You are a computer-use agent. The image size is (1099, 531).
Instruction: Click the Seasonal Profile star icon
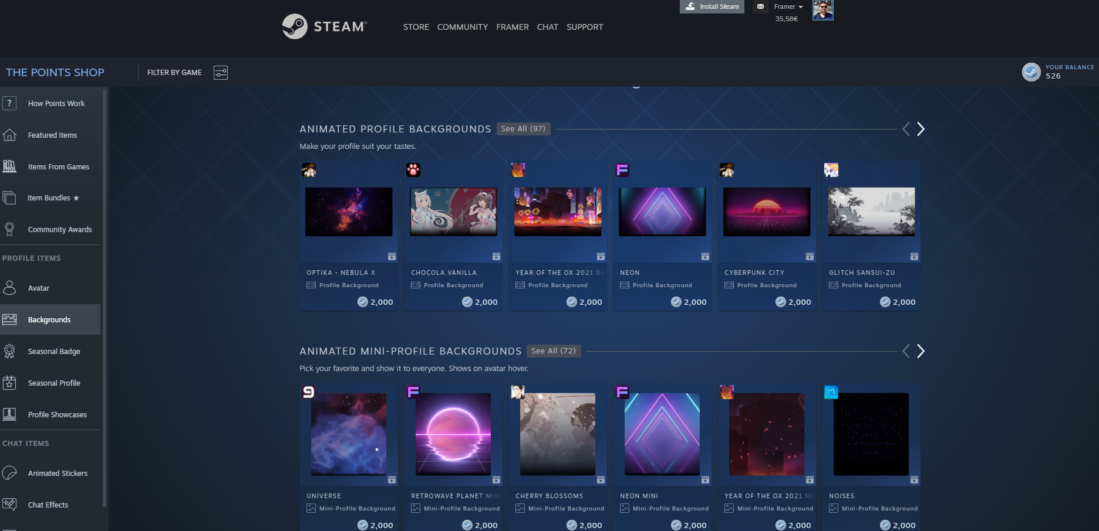9,383
